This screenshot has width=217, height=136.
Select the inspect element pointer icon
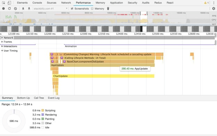click(x=3, y=3)
